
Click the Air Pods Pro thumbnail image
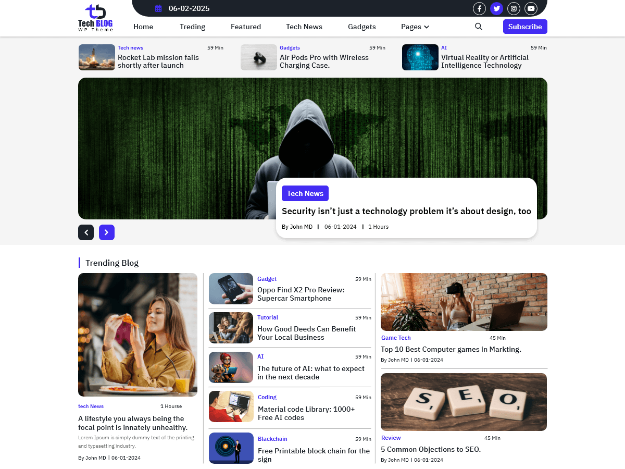click(258, 57)
